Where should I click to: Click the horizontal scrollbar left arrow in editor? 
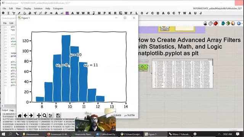click(2, 106)
